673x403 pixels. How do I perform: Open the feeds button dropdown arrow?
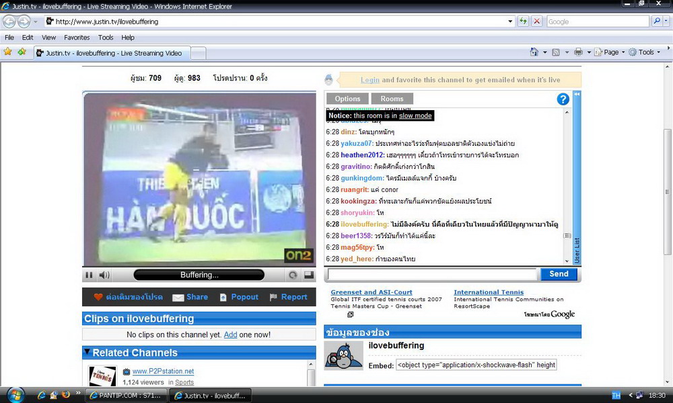[567, 52]
